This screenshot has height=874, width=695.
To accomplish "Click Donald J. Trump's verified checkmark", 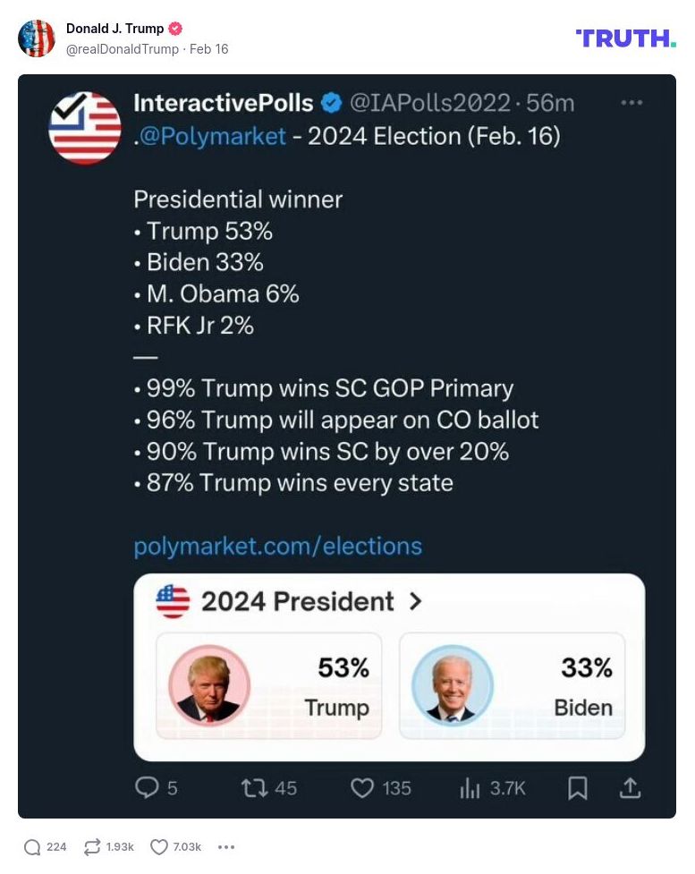I will 175,28.
